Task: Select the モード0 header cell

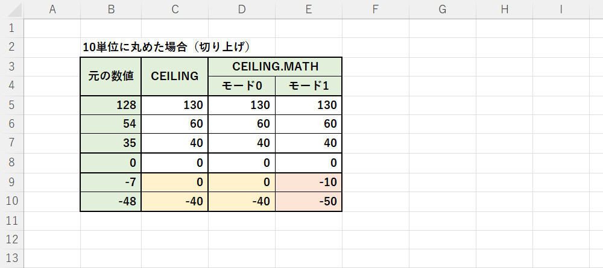Action: pos(242,86)
